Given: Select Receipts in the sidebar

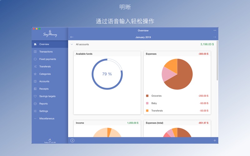Looking at the screenshot, I should 50,89.
